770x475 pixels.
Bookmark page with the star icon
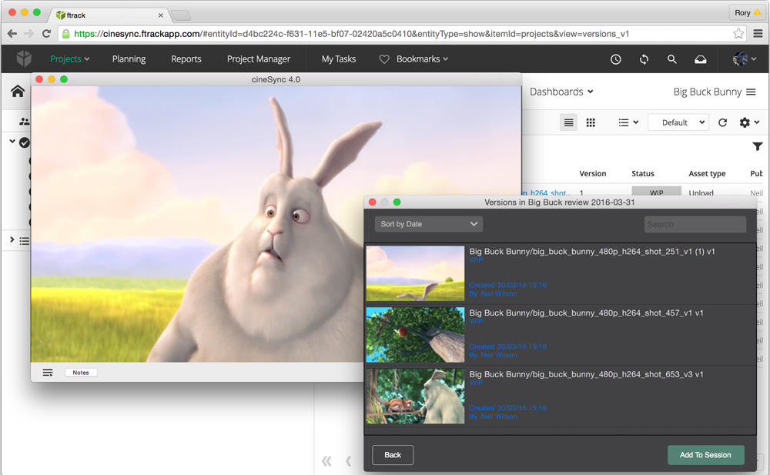click(x=738, y=33)
